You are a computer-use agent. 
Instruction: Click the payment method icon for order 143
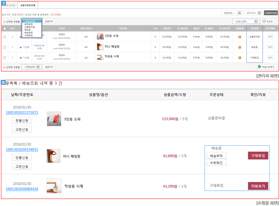[240, 47]
